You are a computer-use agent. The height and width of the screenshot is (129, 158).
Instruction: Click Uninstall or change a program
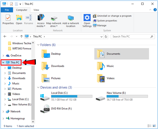point(112,16)
